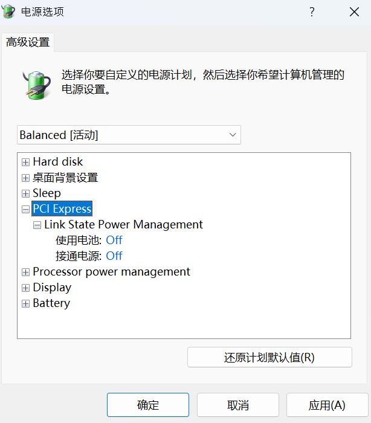Click the 接通电源 Off value
The width and height of the screenshot is (371, 423).
114,256
